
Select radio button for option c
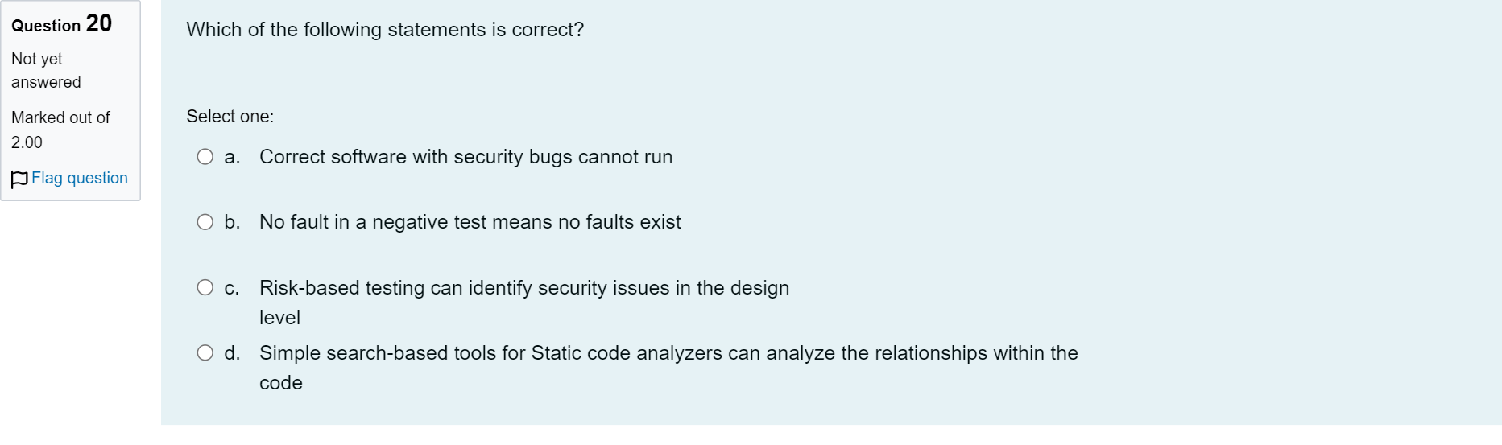click(x=205, y=287)
